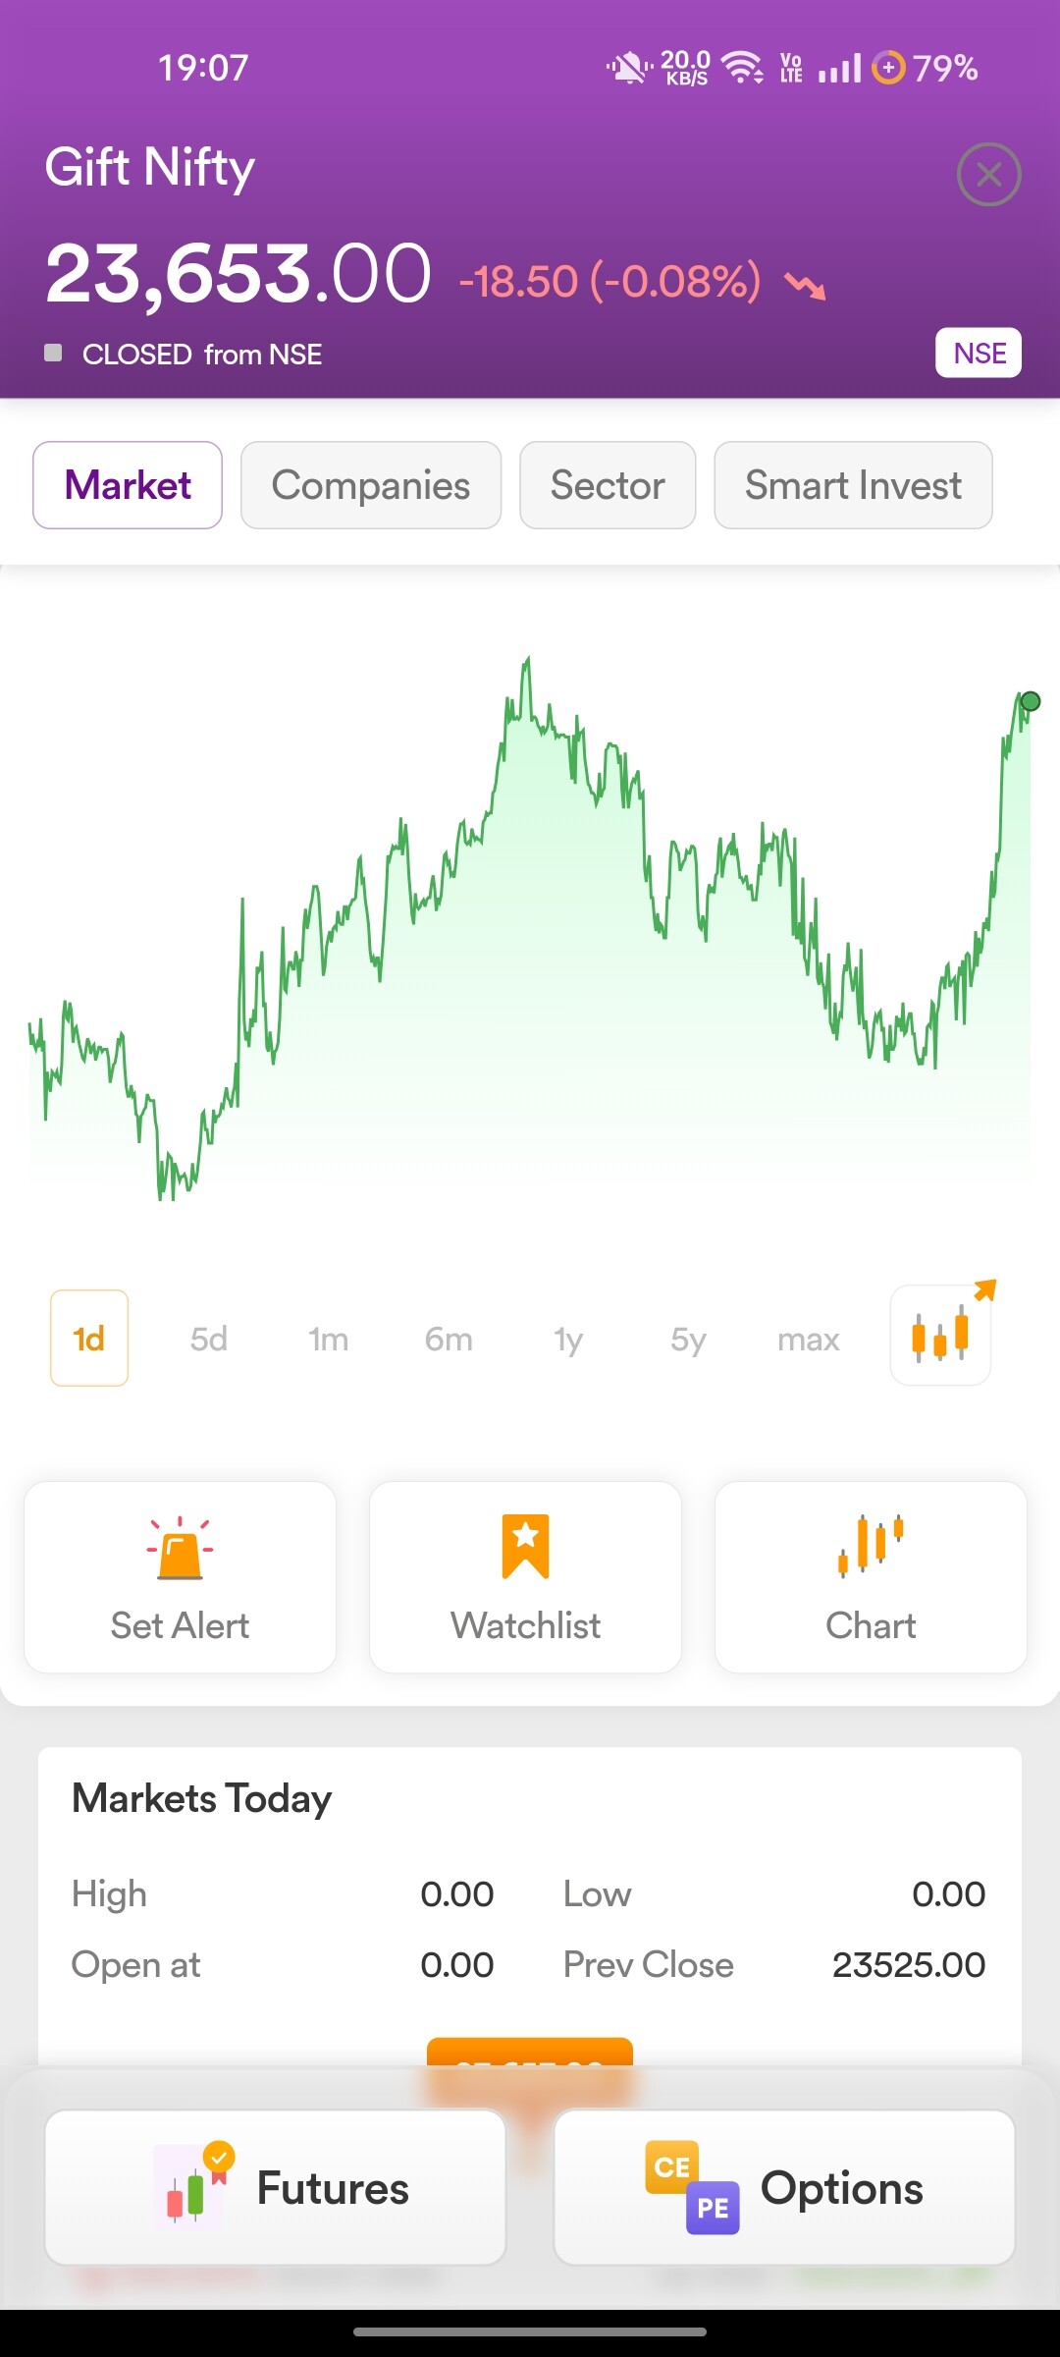Viewport: 1060px width, 2357px height.
Task: Tap the red downtrend arrow icon
Action: (805, 285)
